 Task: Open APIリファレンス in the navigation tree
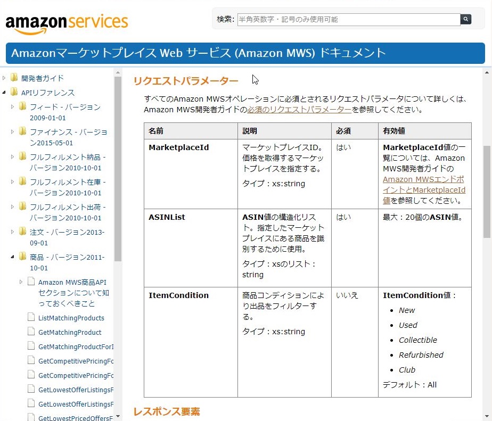48,93
